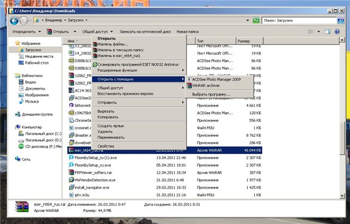350x224 pixels.
Task: Click Выбрать программу... in the submenu
Action: click(211, 95)
